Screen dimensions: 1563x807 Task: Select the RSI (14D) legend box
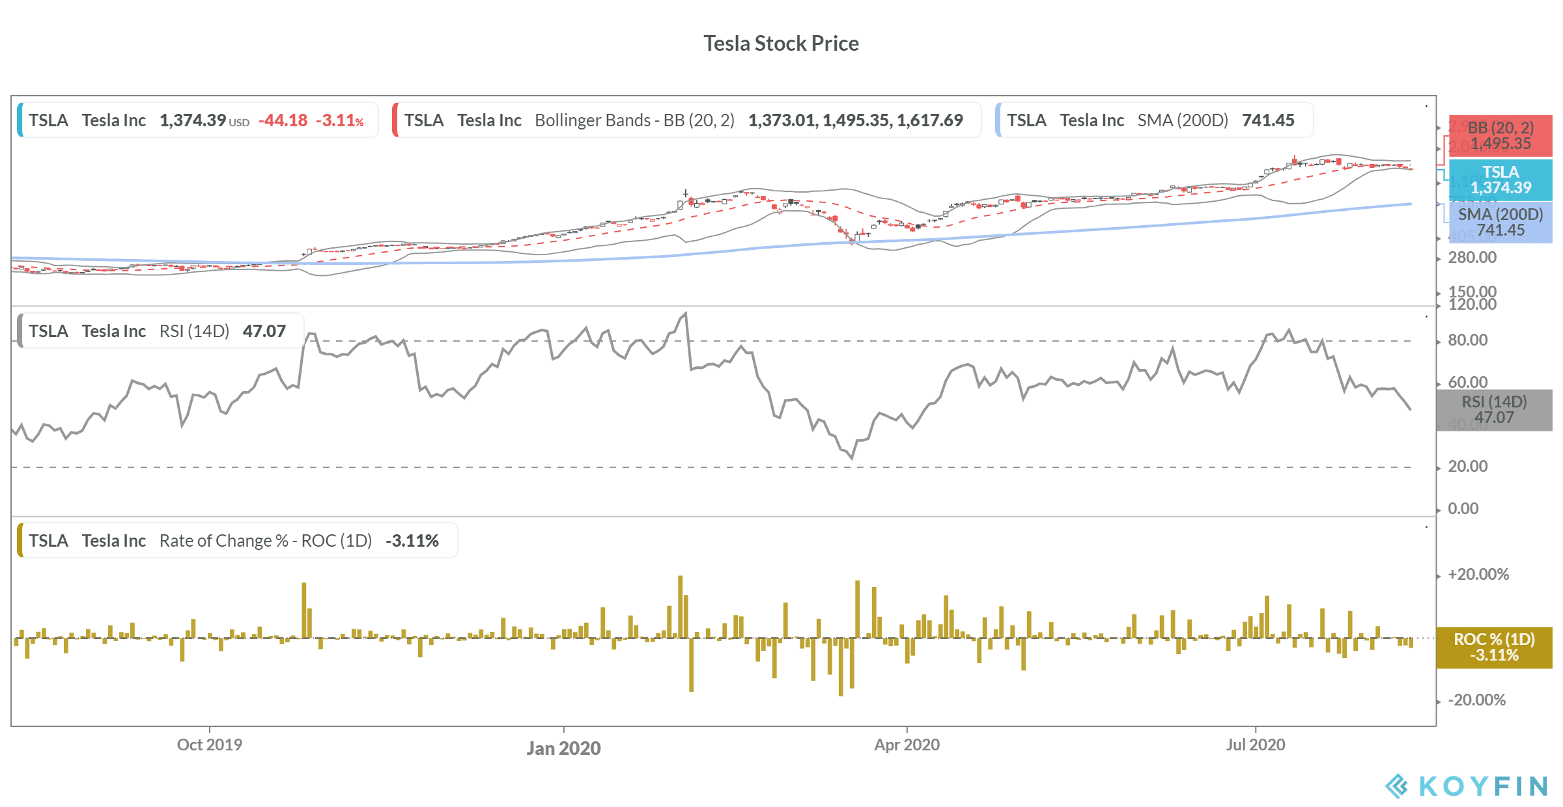pyautogui.click(x=160, y=331)
